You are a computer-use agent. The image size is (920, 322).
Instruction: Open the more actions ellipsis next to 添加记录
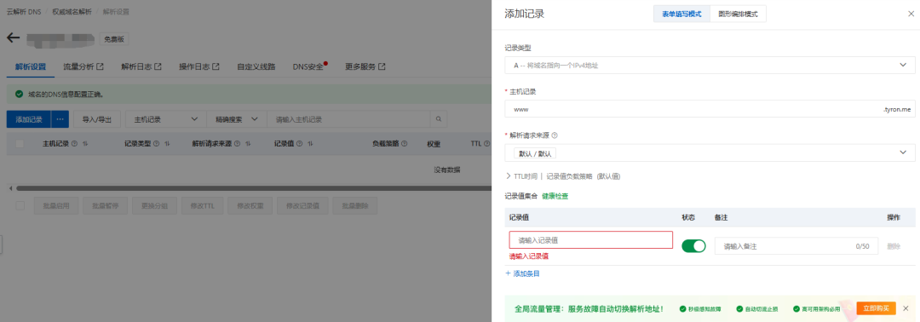pyautogui.click(x=60, y=119)
